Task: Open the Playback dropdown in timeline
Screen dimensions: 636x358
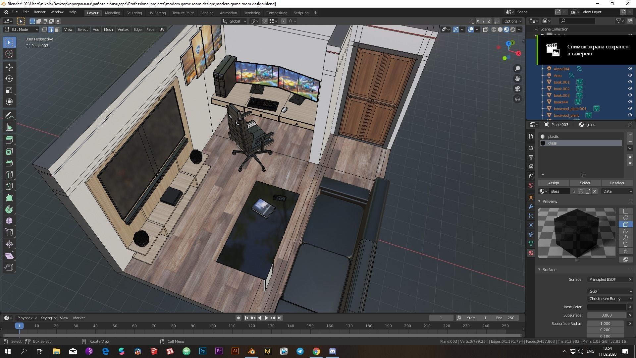Action: 27,318
